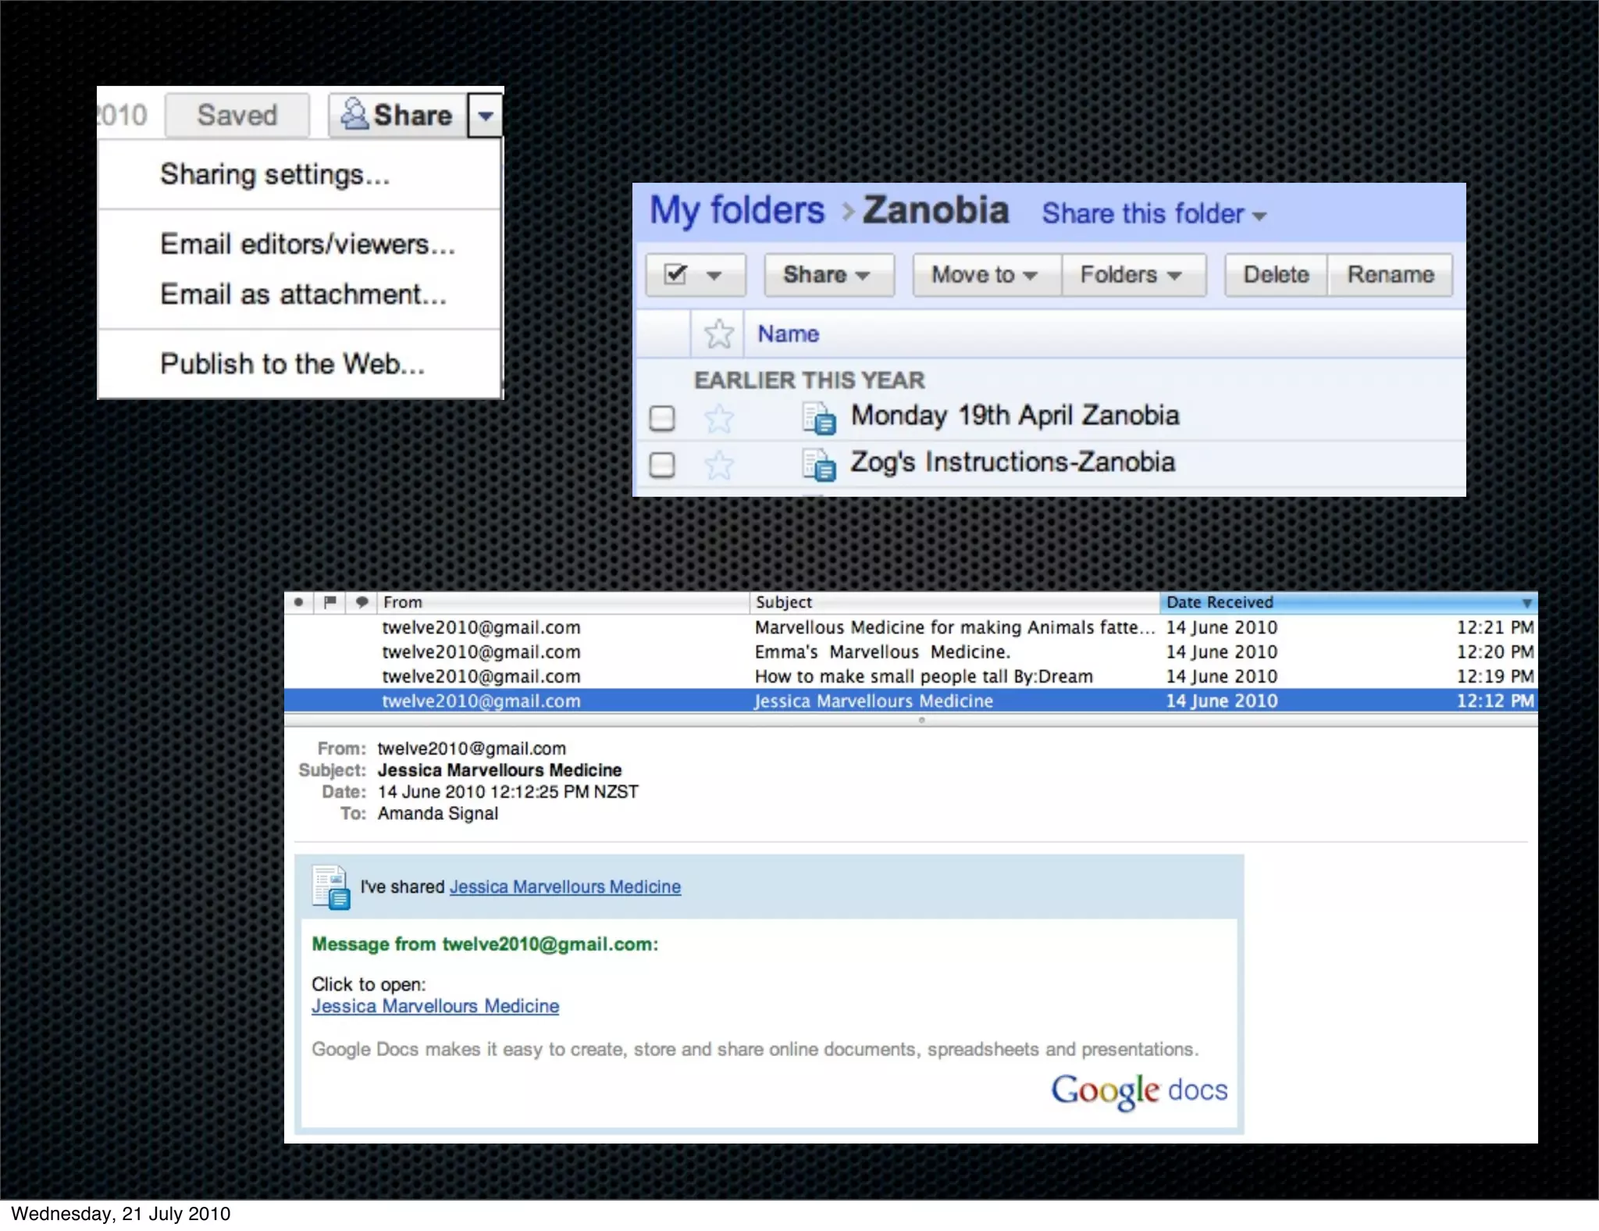
Task: Click the star icon in Name column header
Action: pyautogui.click(x=718, y=334)
